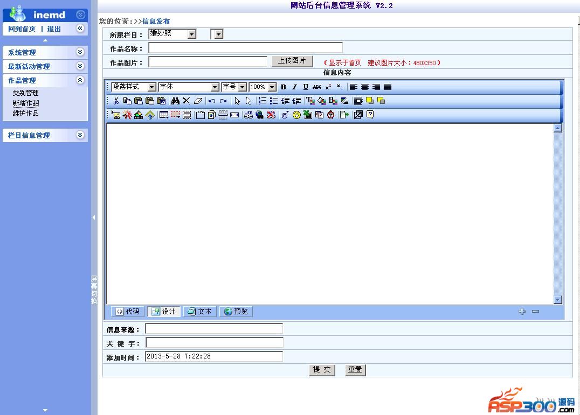
Task: Click the eraser remove-format icon
Action: click(x=198, y=101)
